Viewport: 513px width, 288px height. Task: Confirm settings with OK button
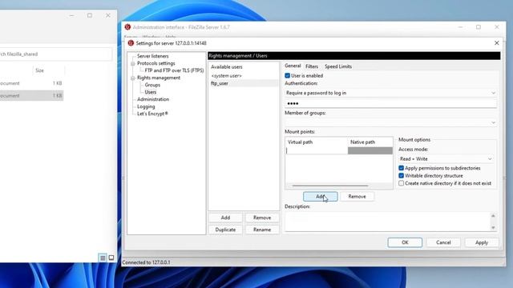(405, 242)
